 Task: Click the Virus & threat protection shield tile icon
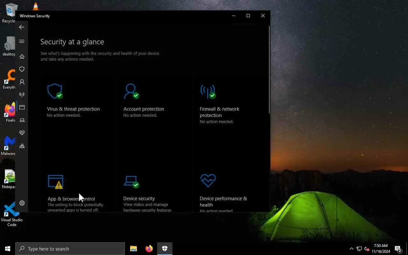pyautogui.click(x=55, y=91)
